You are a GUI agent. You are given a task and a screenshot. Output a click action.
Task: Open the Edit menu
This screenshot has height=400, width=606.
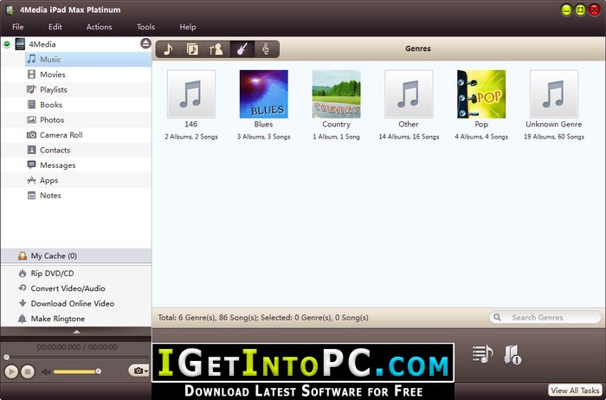[x=55, y=27]
